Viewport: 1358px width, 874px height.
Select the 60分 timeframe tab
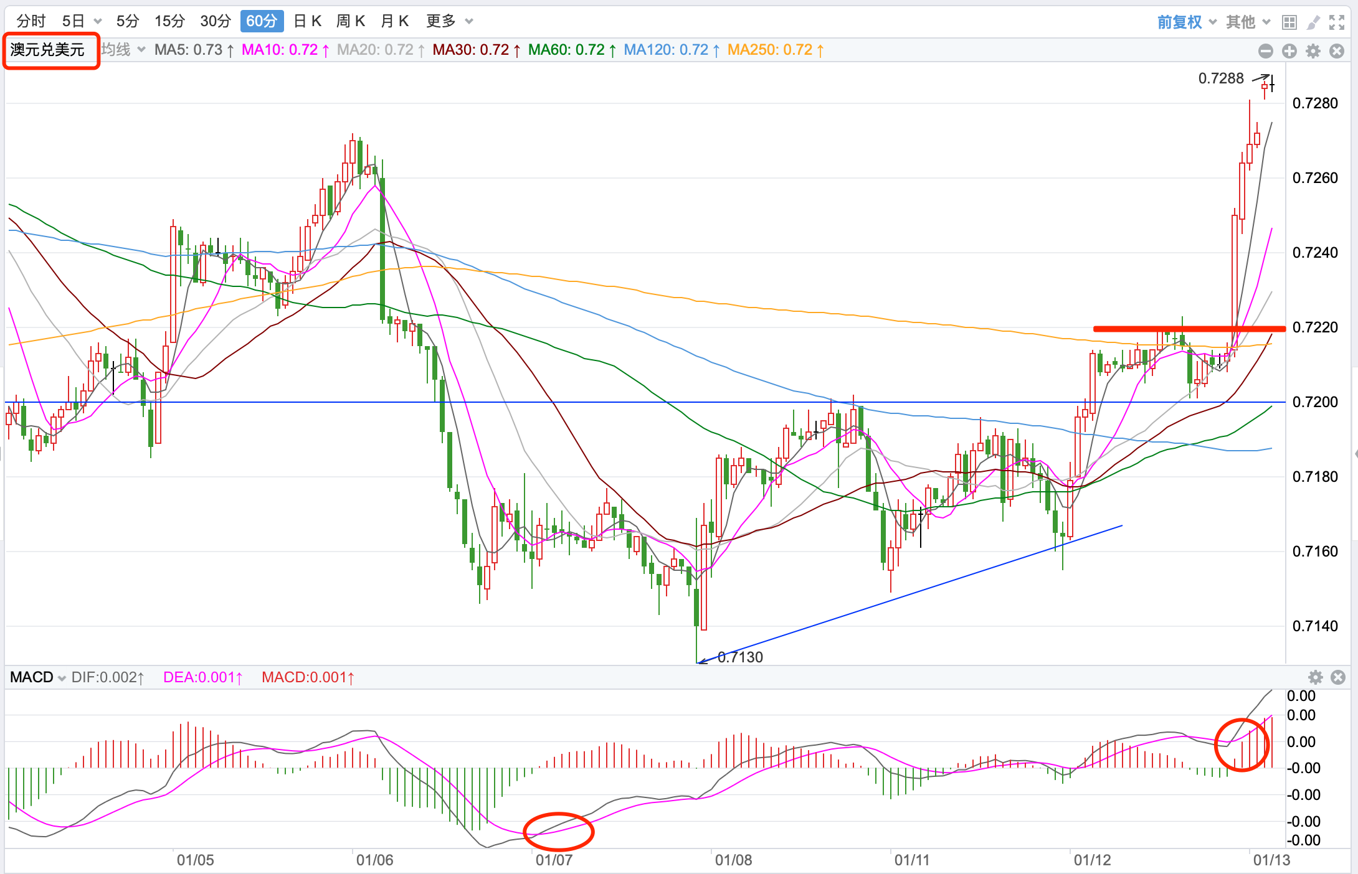(262, 21)
